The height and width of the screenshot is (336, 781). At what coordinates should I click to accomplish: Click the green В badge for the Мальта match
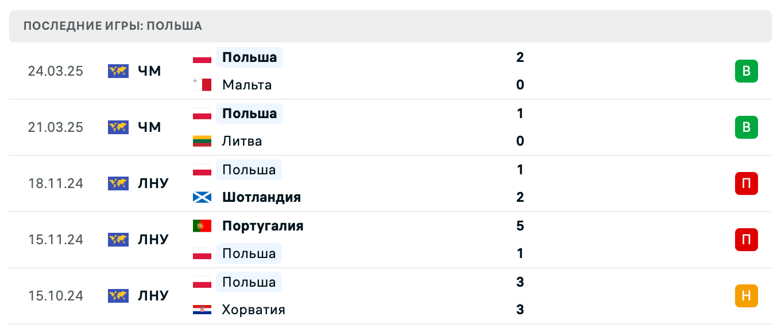pos(747,71)
